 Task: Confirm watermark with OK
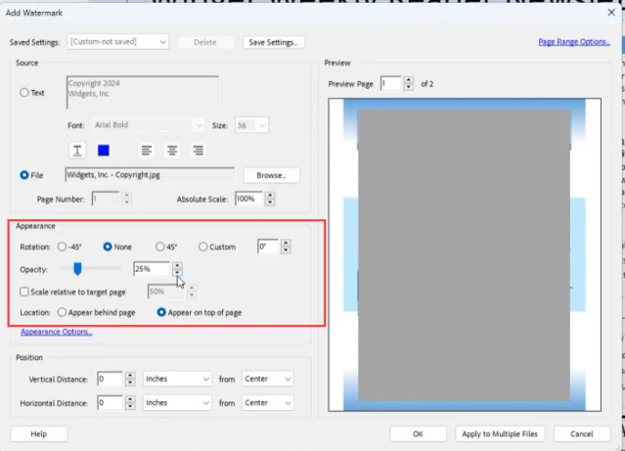(x=418, y=433)
